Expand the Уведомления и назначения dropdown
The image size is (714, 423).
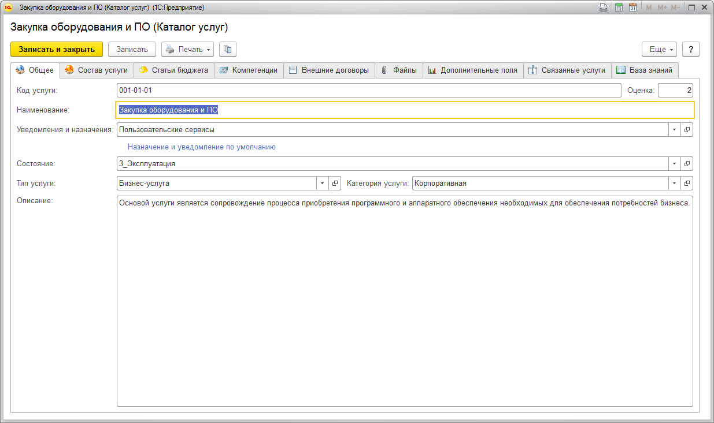point(675,130)
